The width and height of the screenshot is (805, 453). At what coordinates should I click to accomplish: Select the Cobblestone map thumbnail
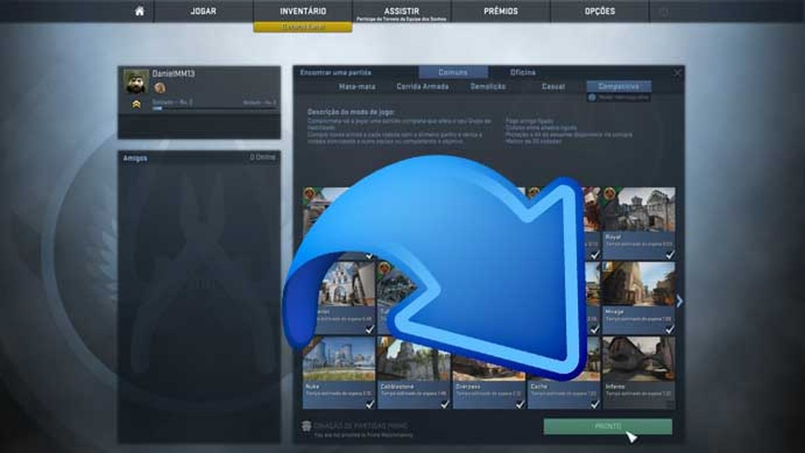point(414,359)
